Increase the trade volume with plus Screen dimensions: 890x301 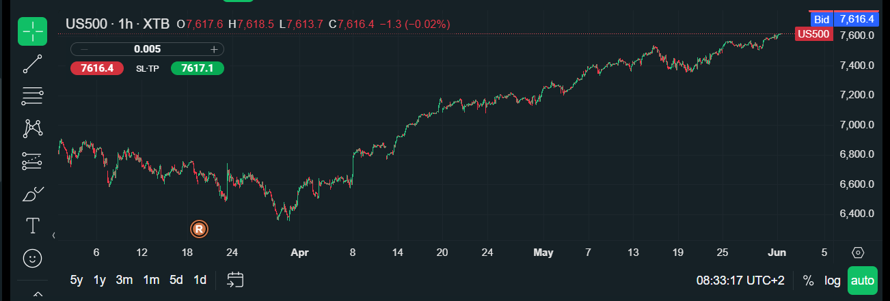tap(213, 49)
